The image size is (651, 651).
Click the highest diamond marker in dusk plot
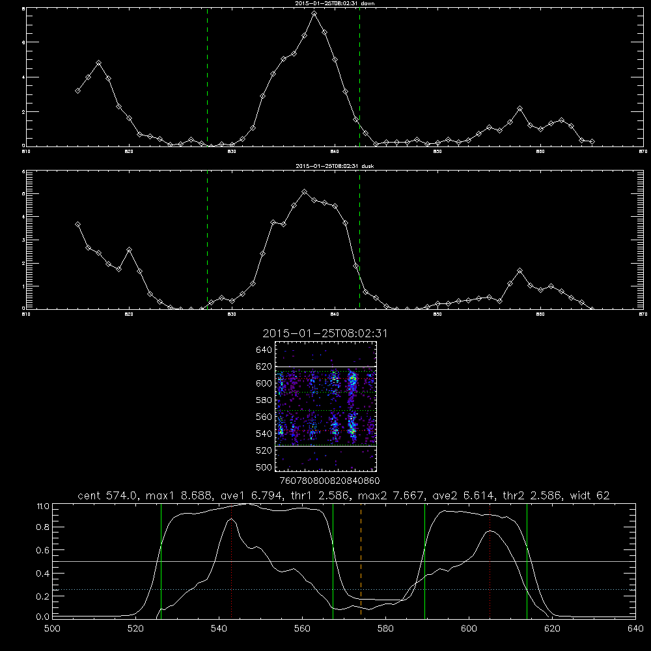pyautogui.click(x=304, y=192)
